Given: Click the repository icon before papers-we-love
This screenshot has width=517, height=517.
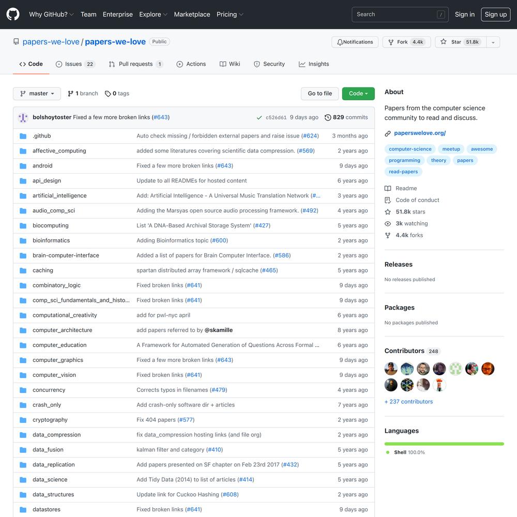Looking at the screenshot, I should click(16, 42).
